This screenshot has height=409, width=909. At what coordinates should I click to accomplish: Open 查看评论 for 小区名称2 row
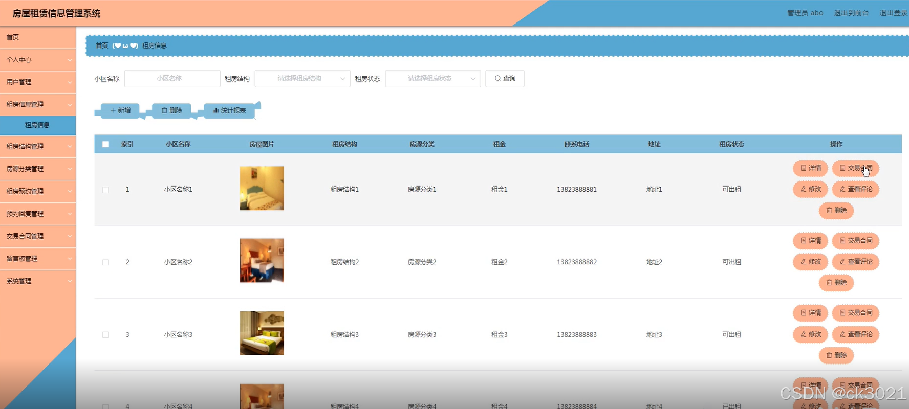click(856, 262)
